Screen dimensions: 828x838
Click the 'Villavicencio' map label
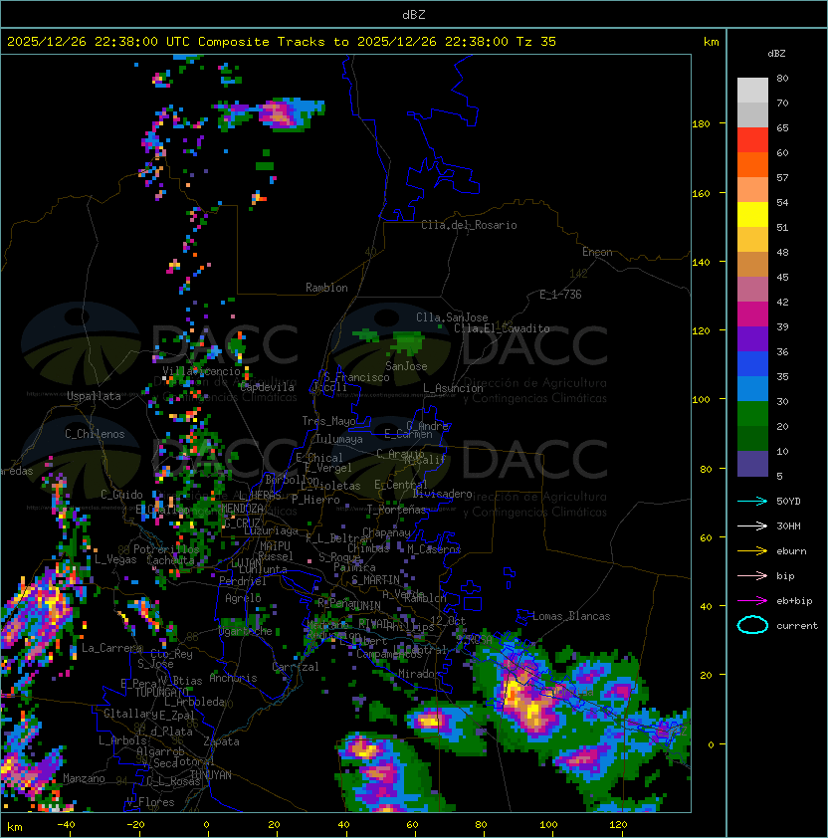pos(201,371)
